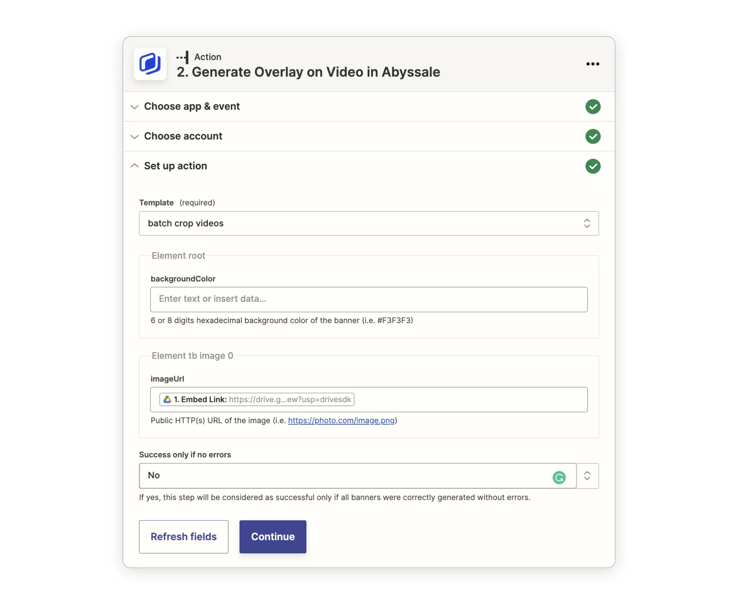Click green checkmark for Choose account
Image resolution: width=738 pixels, height=605 pixels.
(x=593, y=136)
